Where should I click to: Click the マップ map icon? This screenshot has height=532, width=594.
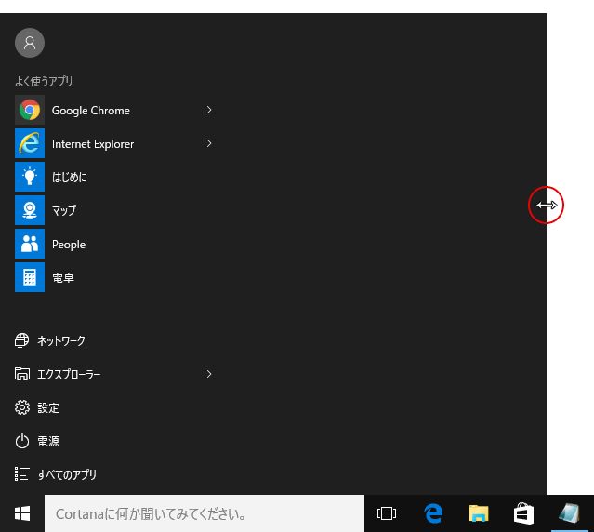pyautogui.click(x=30, y=210)
